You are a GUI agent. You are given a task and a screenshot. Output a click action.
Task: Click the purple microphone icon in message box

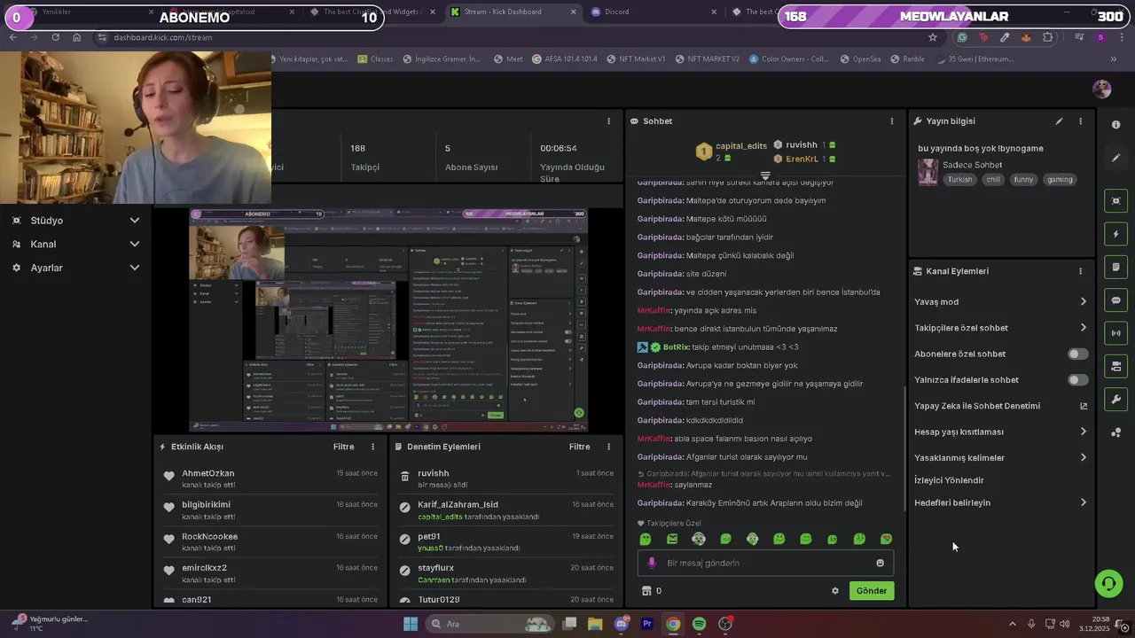click(653, 563)
